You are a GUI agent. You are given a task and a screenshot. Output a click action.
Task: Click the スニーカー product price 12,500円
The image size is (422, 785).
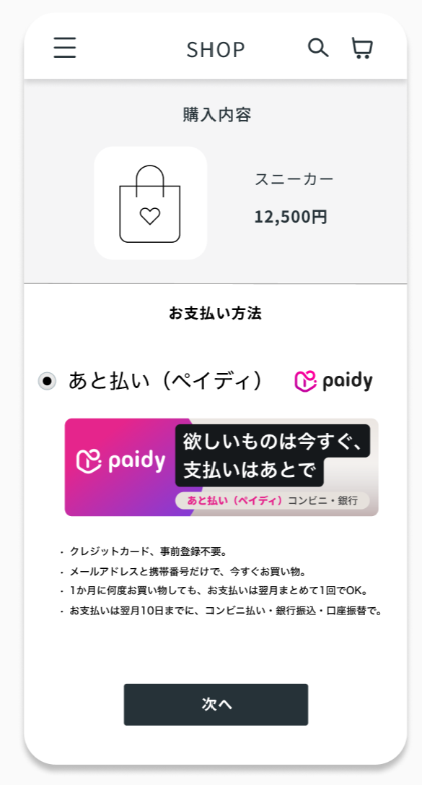(291, 217)
